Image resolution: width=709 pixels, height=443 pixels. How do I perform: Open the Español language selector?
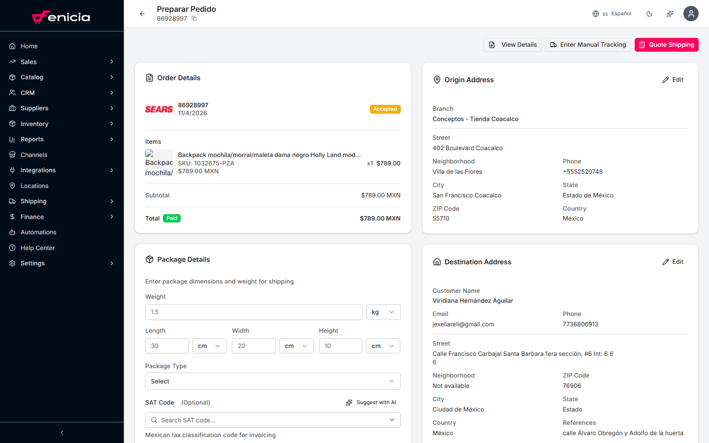coord(612,13)
